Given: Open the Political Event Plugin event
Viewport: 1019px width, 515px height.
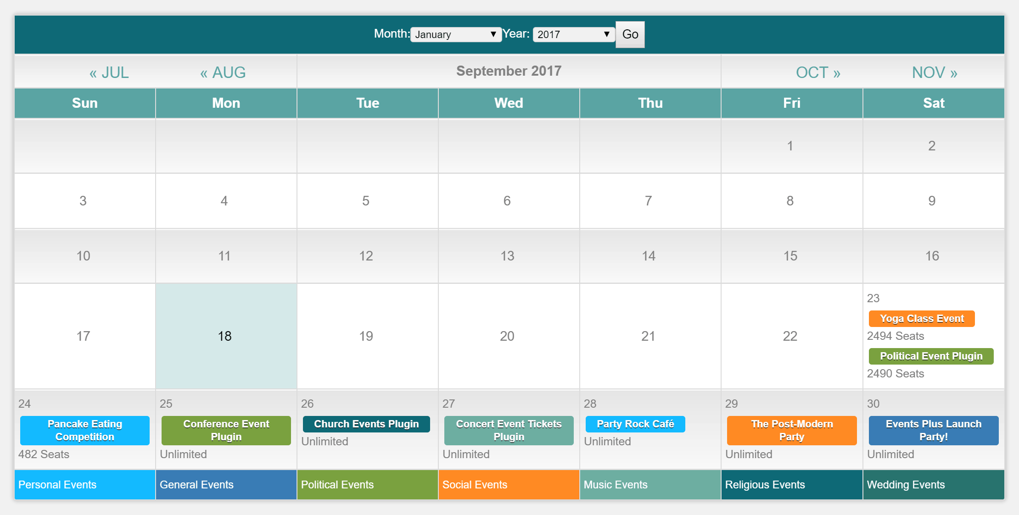Looking at the screenshot, I should (x=931, y=356).
